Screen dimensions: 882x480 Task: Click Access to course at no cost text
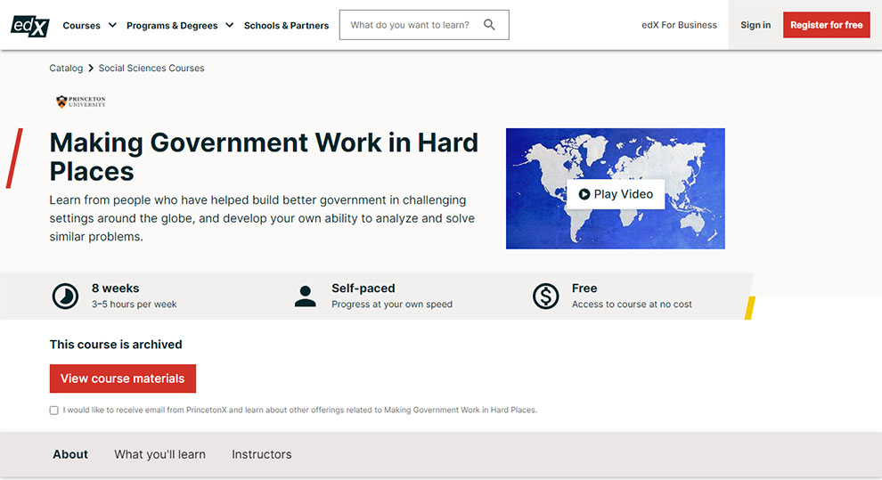click(632, 304)
